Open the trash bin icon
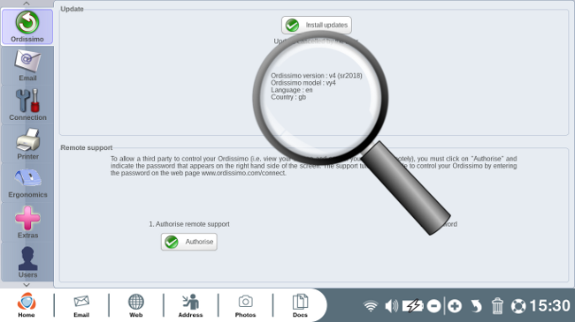 [x=497, y=306]
